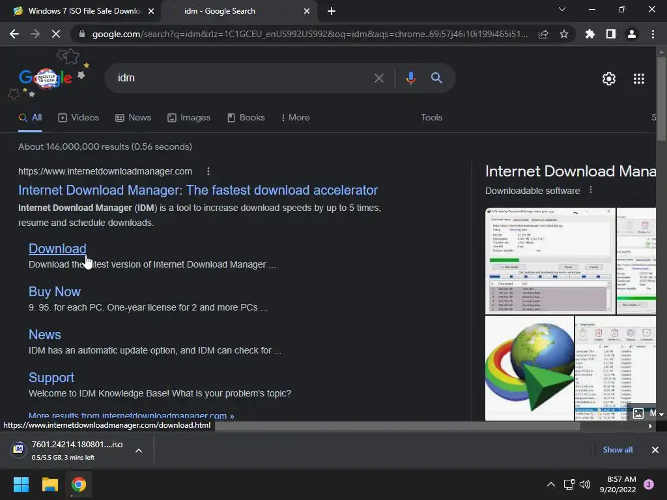Switch to News results

pyautogui.click(x=133, y=118)
